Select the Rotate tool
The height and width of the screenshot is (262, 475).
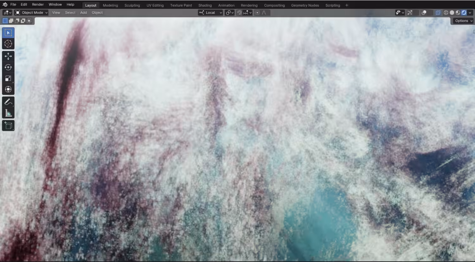tap(8, 67)
